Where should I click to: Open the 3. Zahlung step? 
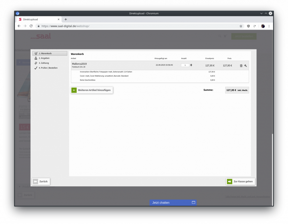[44, 63]
